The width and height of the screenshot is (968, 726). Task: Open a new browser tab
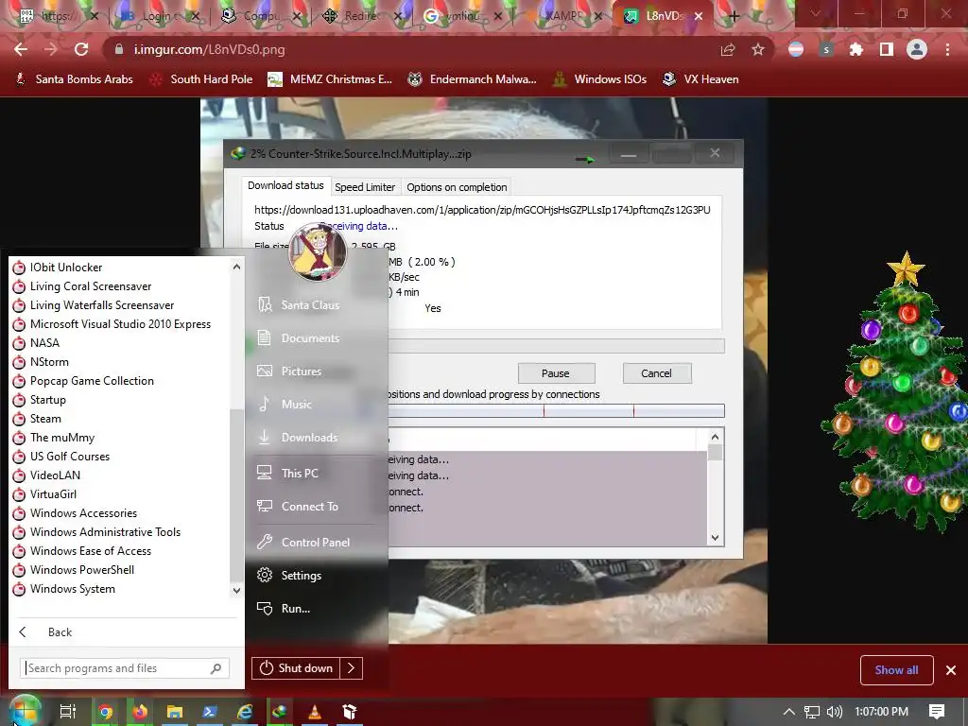[x=734, y=16]
